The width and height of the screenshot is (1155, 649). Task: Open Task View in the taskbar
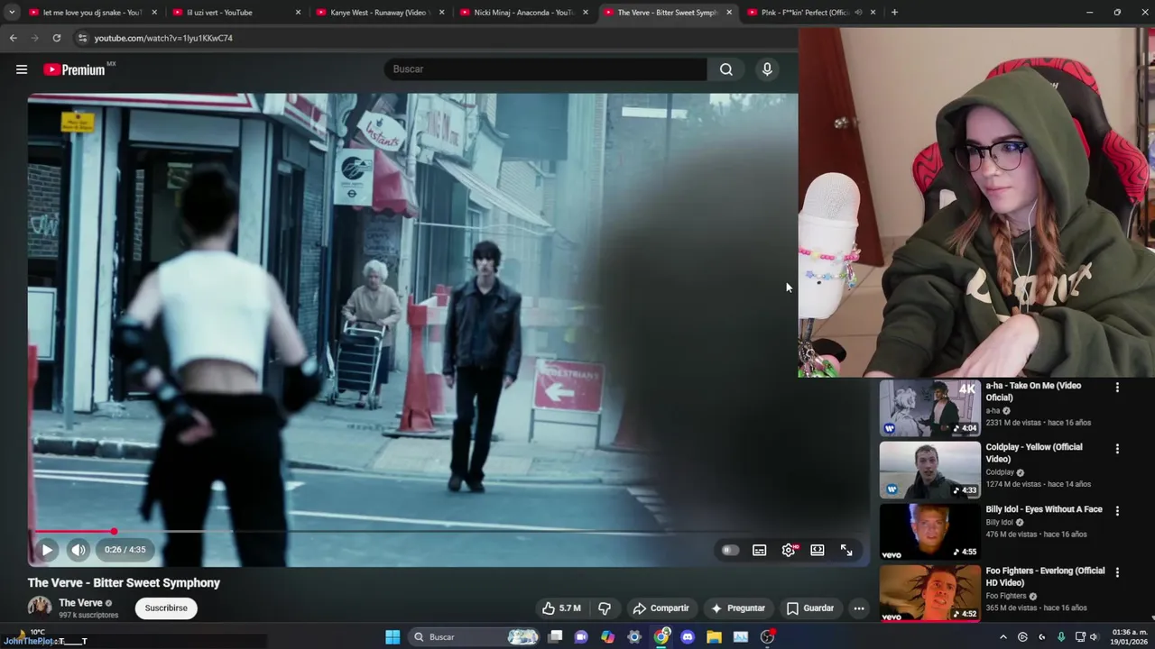pyautogui.click(x=556, y=637)
